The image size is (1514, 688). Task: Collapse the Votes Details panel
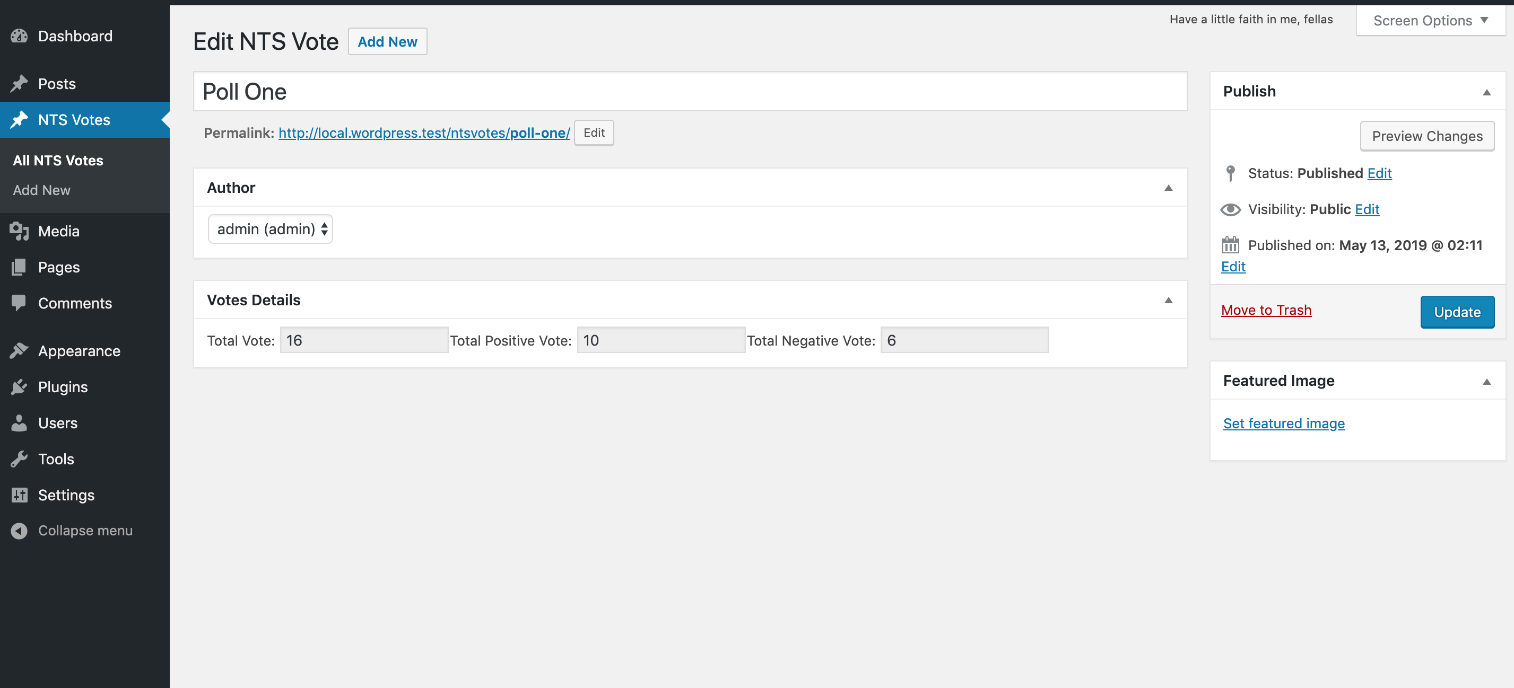(x=1169, y=301)
